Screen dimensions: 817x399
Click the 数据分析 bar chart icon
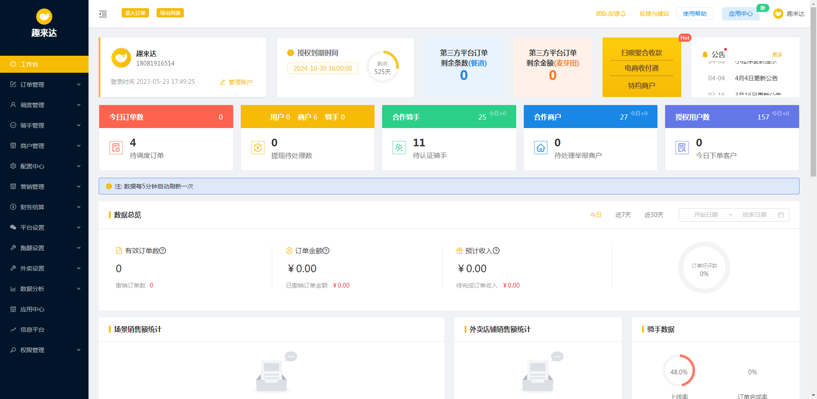[13, 289]
